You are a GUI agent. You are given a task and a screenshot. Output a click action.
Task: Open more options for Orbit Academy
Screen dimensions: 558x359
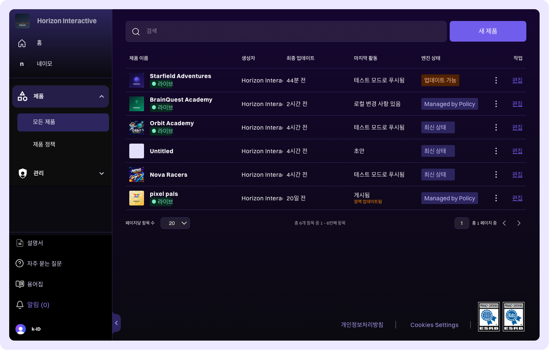click(x=496, y=127)
